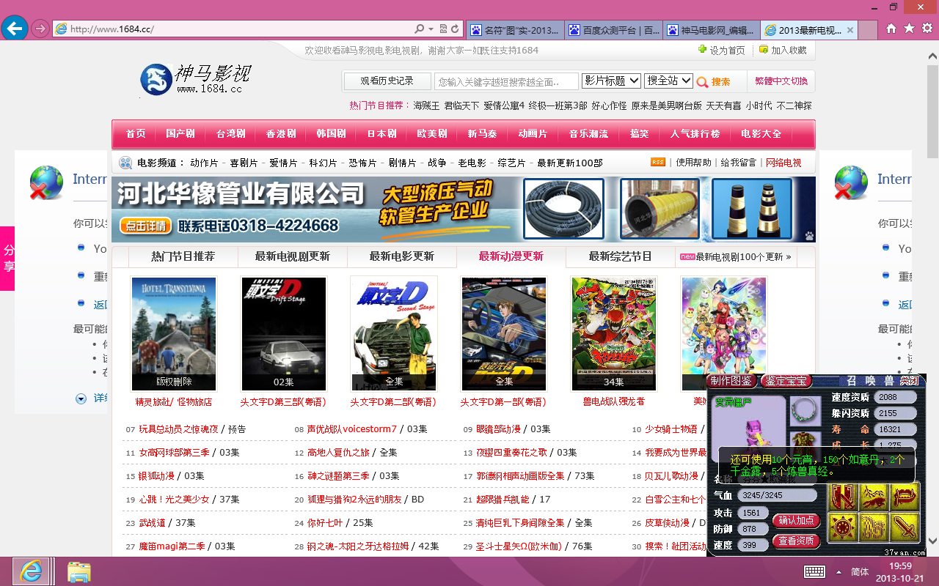
Task: Open the 兽电战队强龙者 poster thumbnail
Action: point(614,334)
